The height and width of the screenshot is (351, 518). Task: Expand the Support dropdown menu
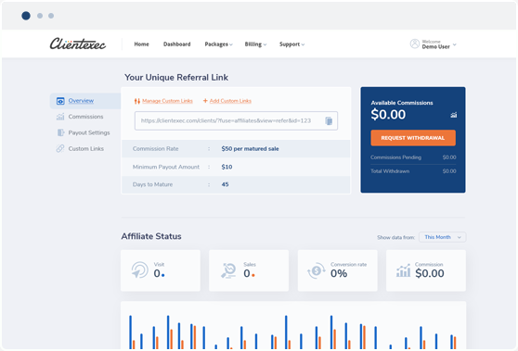point(291,44)
